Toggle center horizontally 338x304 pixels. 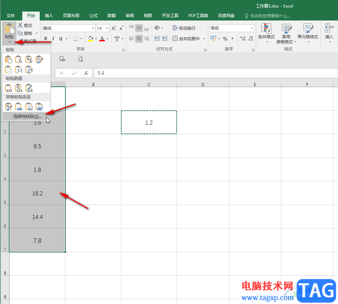pos(139,39)
